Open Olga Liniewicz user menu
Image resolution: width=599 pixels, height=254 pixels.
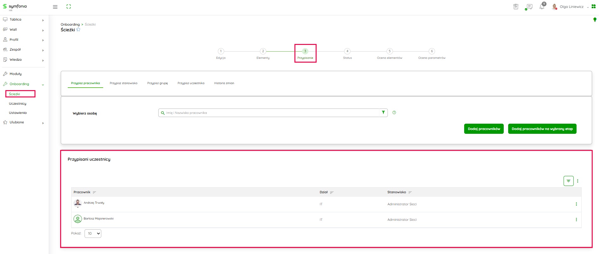(x=571, y=7)
